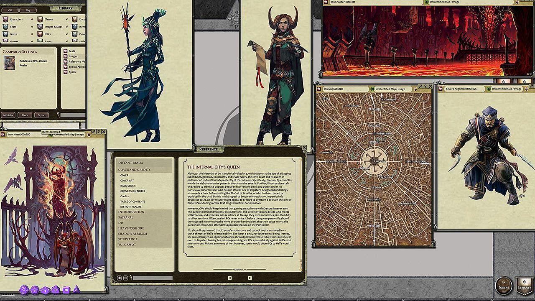Open help for the Dis Map window
This screenshot has width=535, height=301.
pyautogui.click(x=425, y=86)
